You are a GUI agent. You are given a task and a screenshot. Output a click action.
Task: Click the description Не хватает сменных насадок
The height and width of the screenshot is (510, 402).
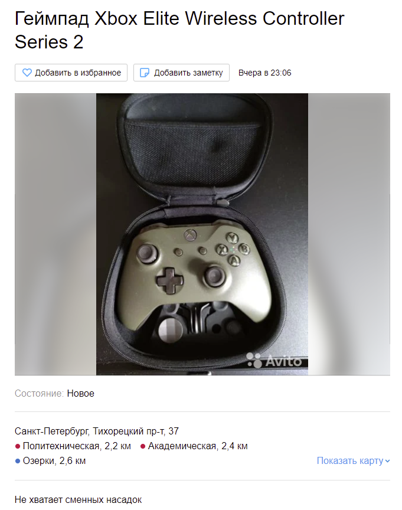tap(78, 499)
